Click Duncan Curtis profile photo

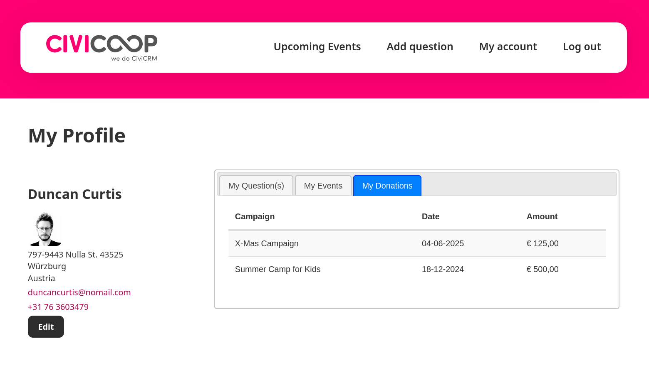45,229
